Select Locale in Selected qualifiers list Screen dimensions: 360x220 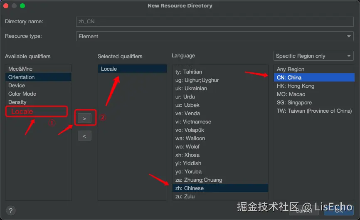pos(132,69)
